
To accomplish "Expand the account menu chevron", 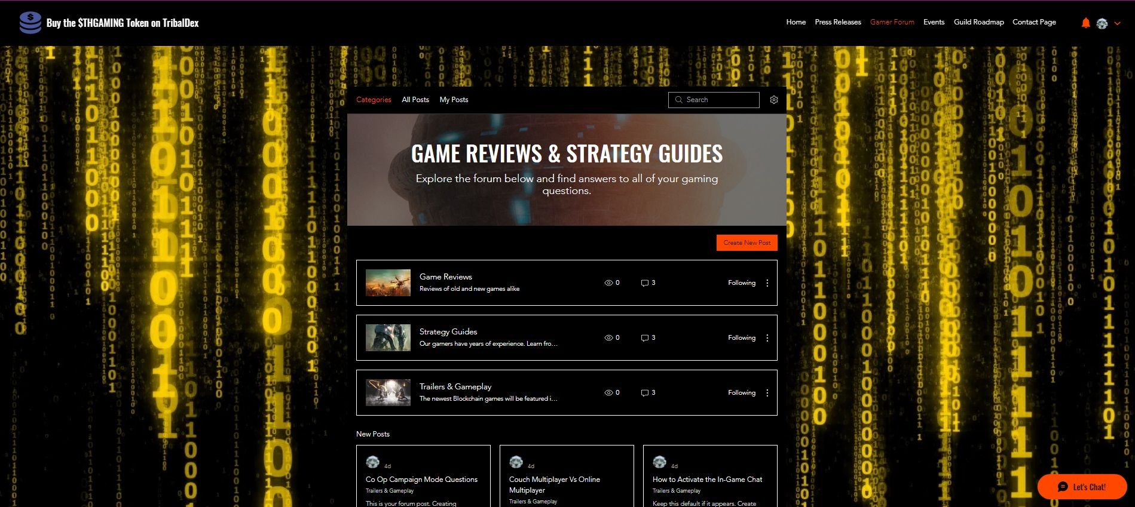I will [x=1117, y=23].
